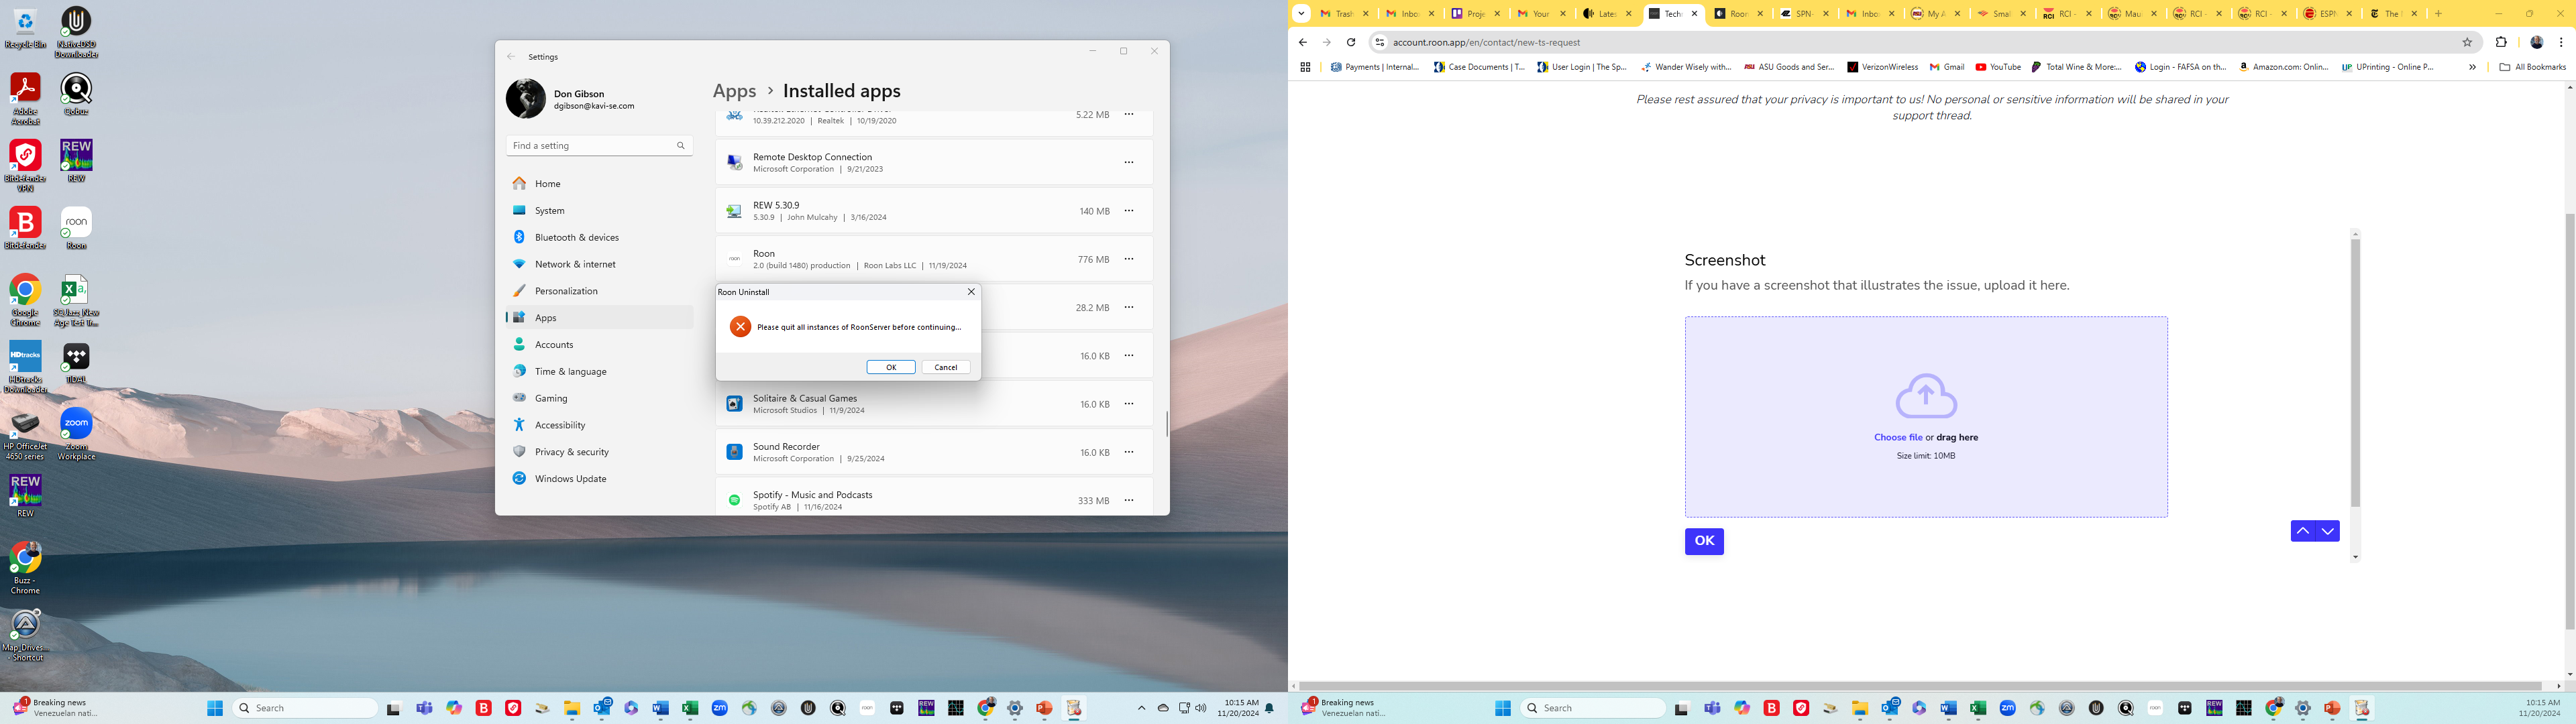Switch to the Gmail Trash tab

[1344, 14]
